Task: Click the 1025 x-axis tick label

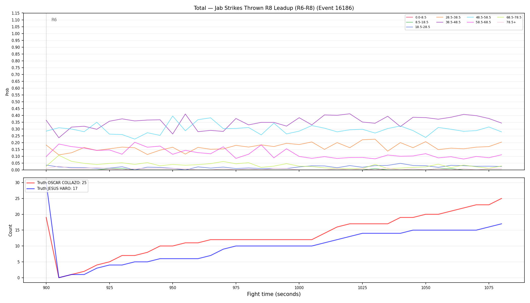Action: coord(362,288)
